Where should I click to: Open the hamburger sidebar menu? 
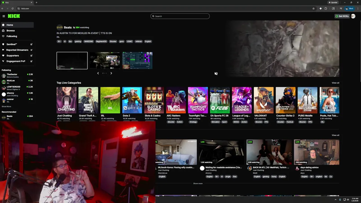click(x=4, y=16)
